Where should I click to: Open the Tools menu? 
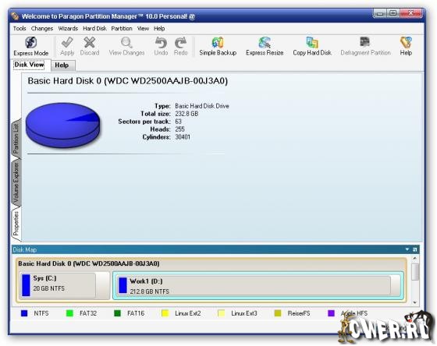tap(20, 28)
